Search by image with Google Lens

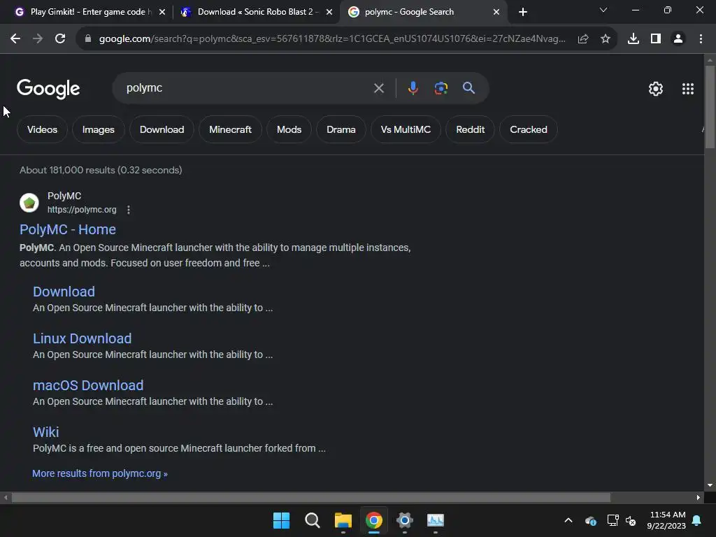tap(441, 88)
